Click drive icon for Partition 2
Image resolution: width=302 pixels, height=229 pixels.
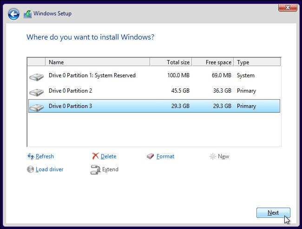pyautogui.click(x=36, y=91)
